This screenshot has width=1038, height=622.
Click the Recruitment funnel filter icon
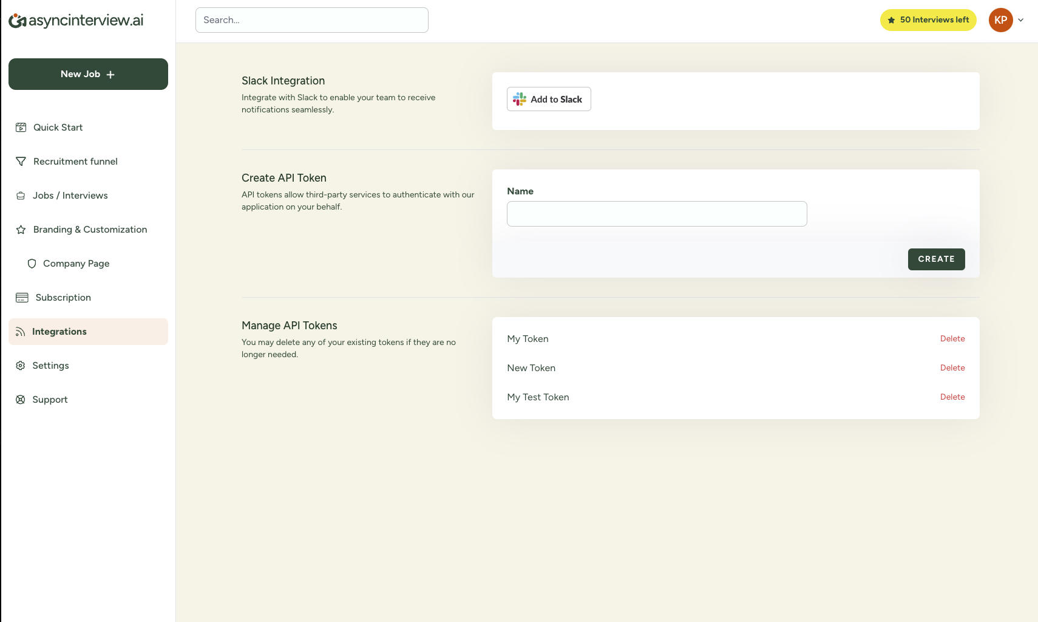point(21,162)
